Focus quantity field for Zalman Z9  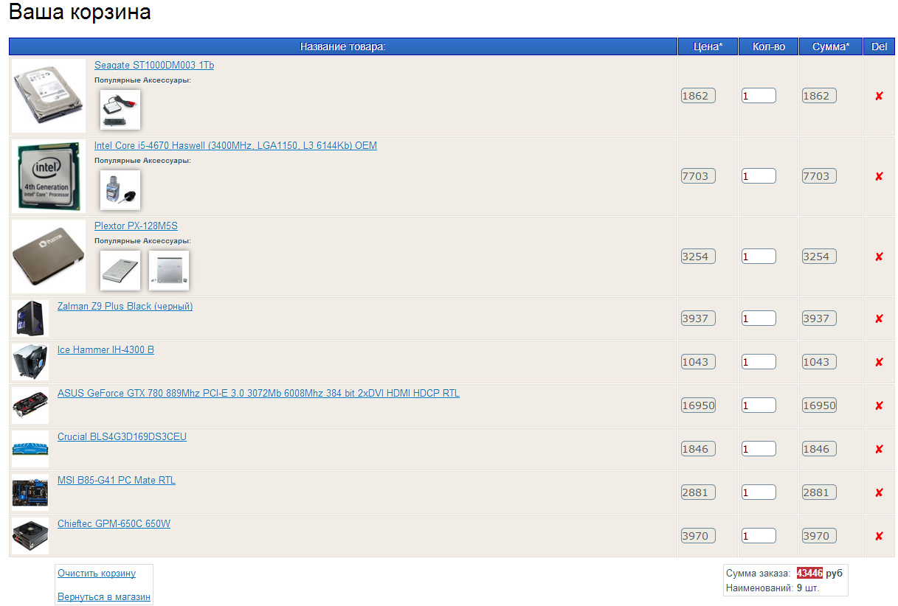pos(759,318)
